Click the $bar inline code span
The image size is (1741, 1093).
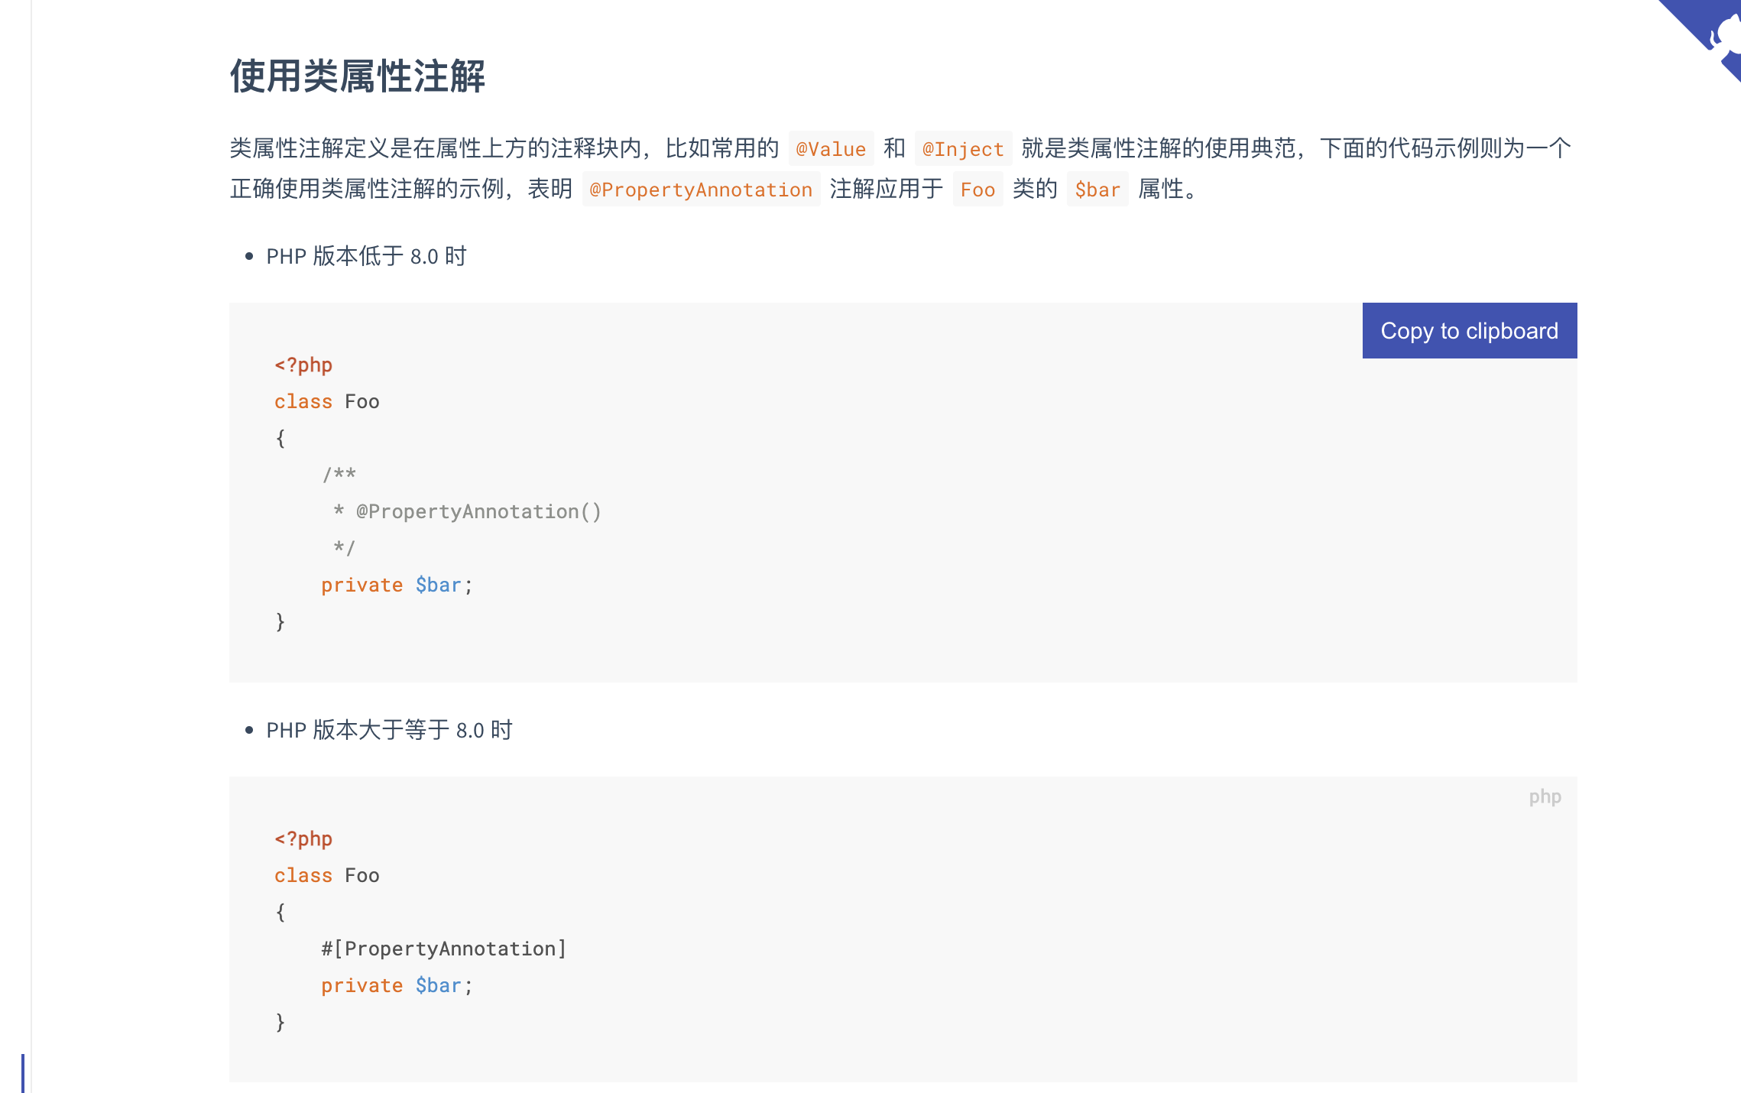[x=1098, y=190]
